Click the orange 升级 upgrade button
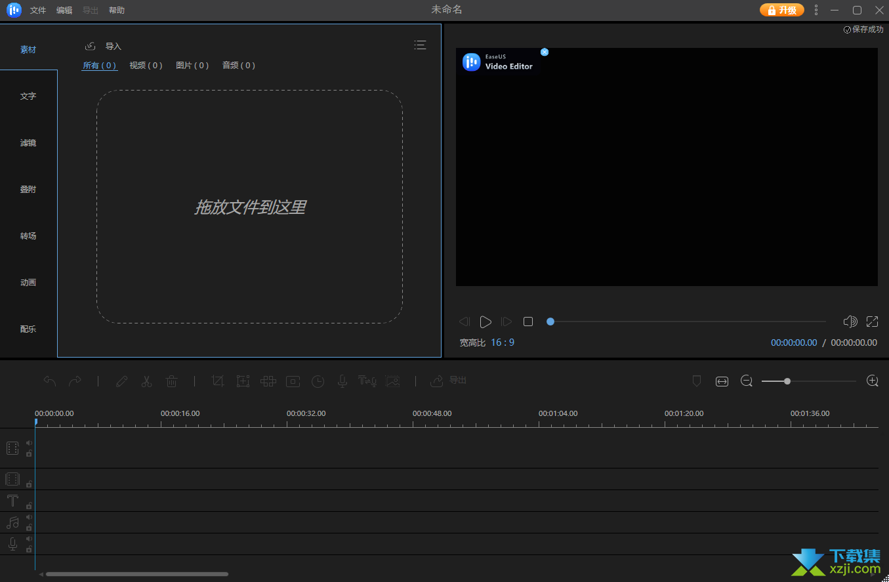The image size is (889, 582). click(782, 10)
